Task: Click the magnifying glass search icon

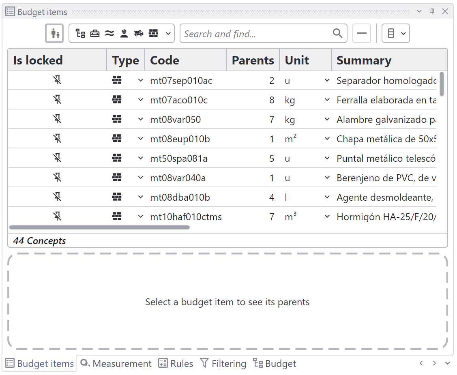Action: pyautogui.click(x=337, y=34)
